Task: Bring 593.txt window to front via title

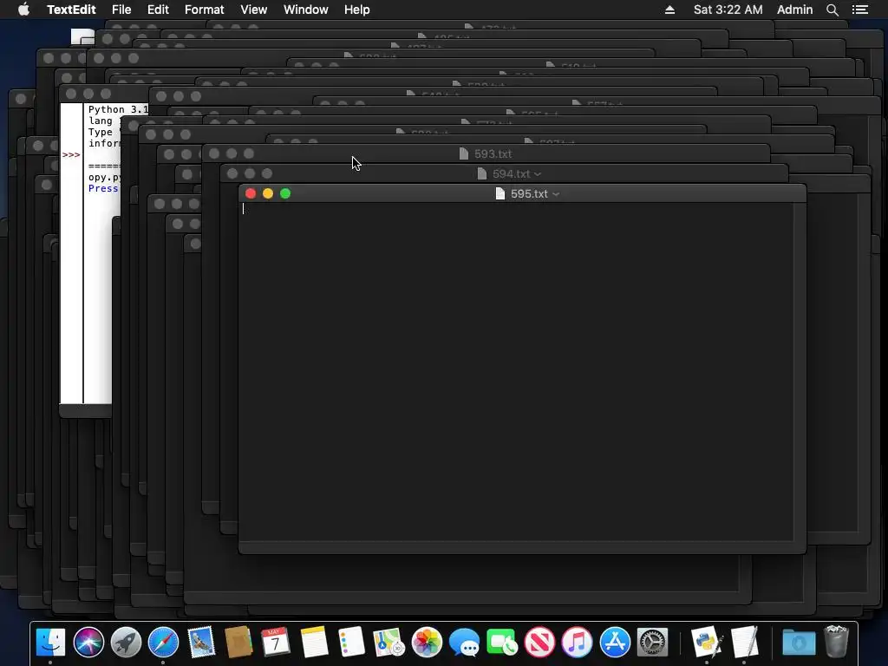Action: [x=493, y=154]
